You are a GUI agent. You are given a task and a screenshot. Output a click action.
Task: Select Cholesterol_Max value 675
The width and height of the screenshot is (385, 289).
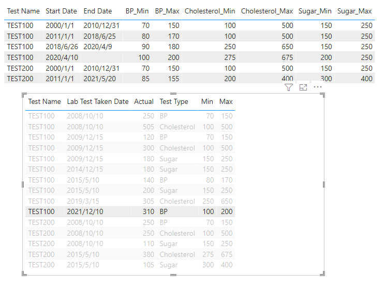pos(287,57)
